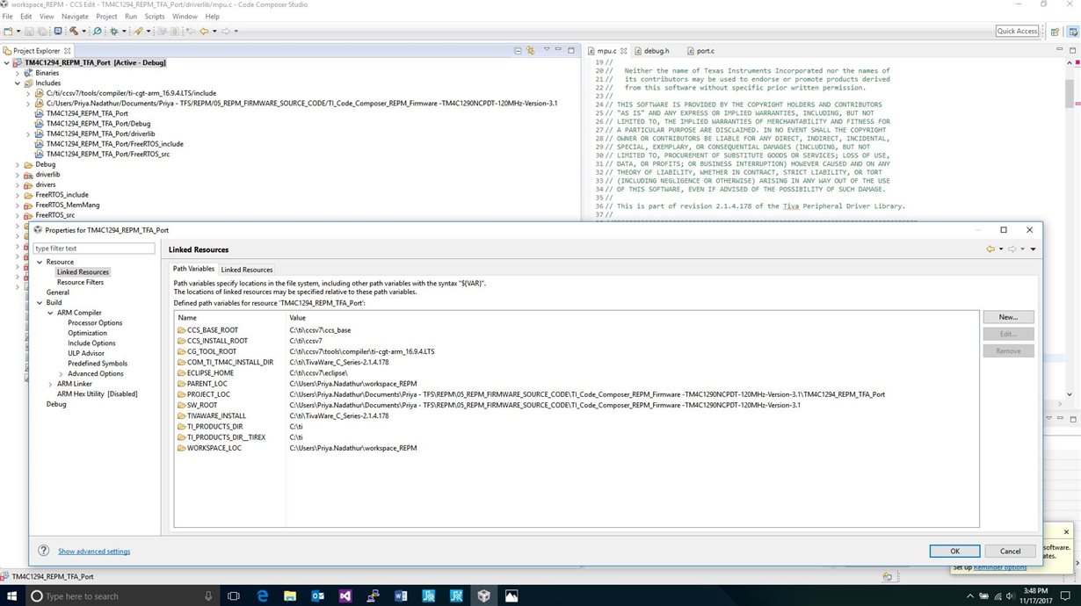Click WORKSPACE_LOC folder icon
The height and width of the screenshot is (606, 1081).
(181, 448)
